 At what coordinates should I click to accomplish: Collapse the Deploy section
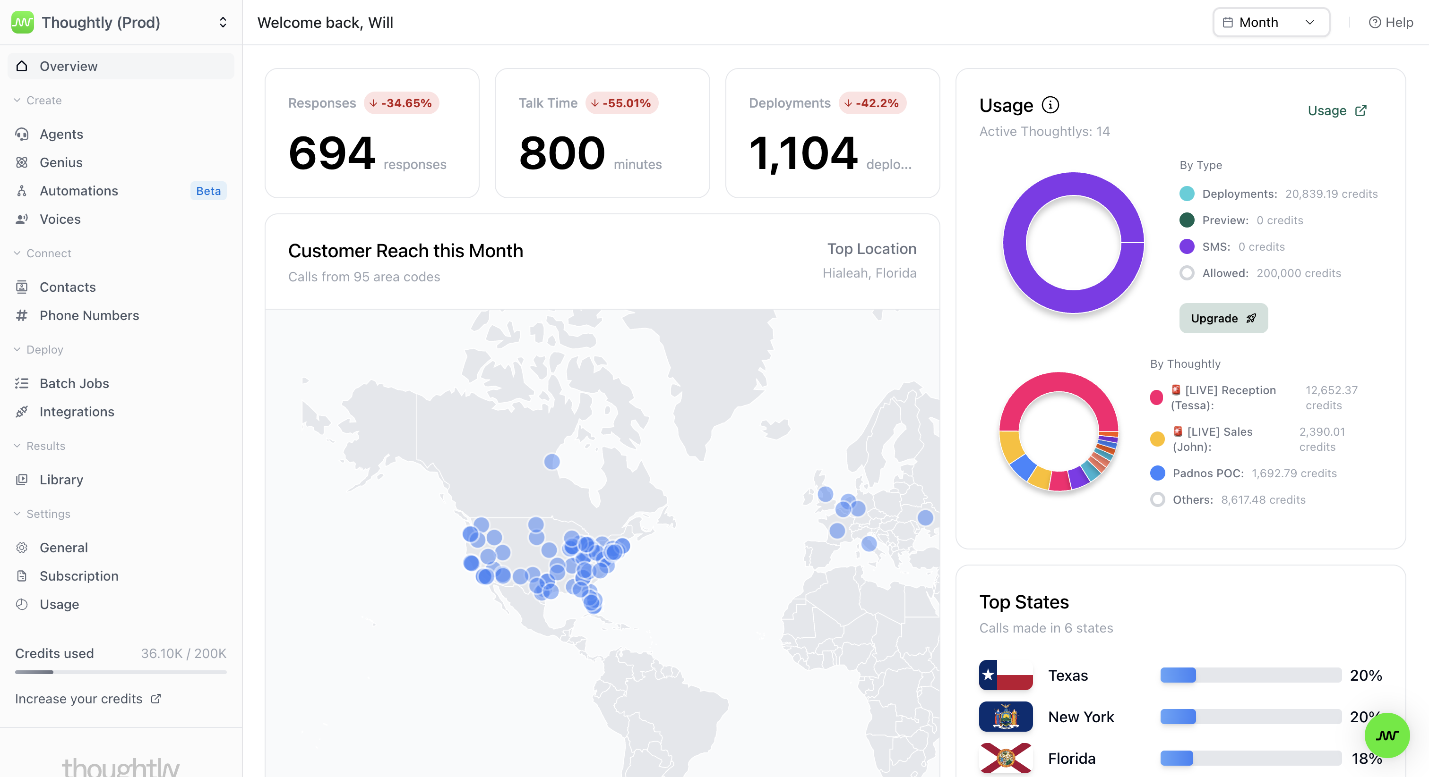[38, 350]
